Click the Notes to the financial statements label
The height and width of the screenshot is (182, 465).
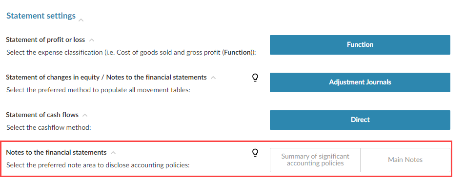[x=56, y=153]
